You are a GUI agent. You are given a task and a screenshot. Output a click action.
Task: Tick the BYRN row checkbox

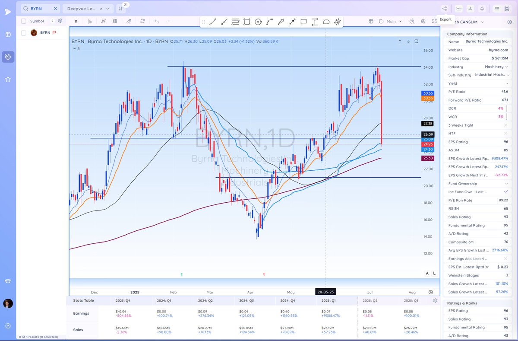click(x=24, y=33)
